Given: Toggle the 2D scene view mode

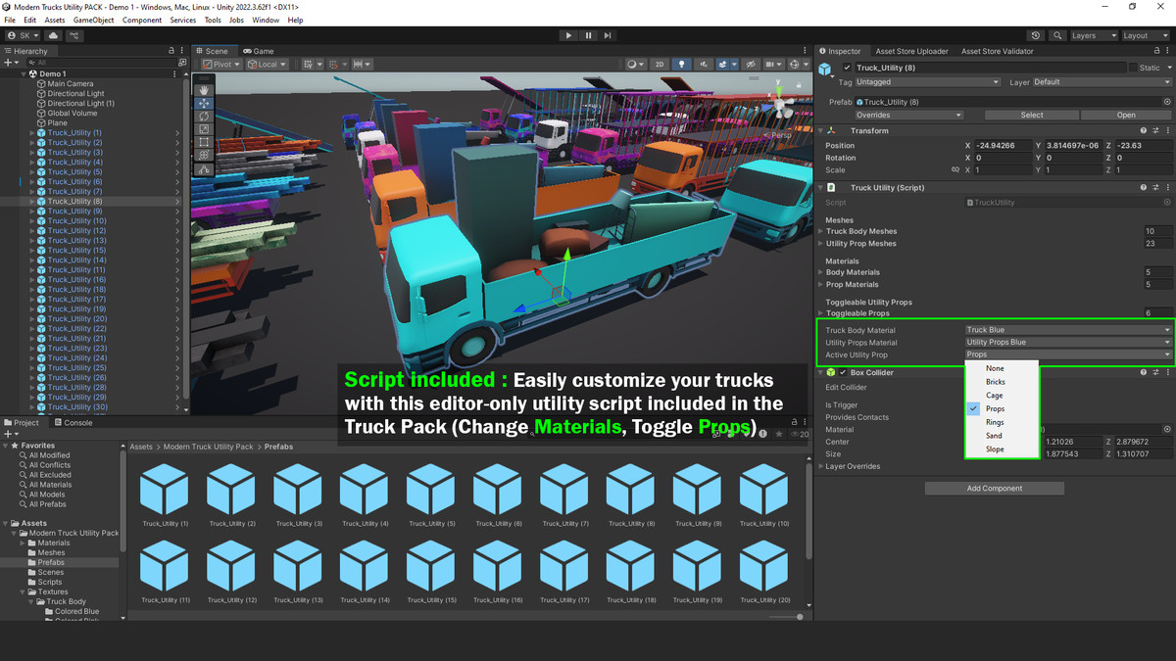Looking at the screenshot, I should click(x=660, y=64).
